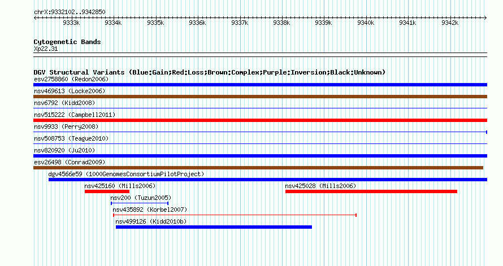
Task: Open the nsv200 (Tuzun2005) label
Action: pos(141,198)
